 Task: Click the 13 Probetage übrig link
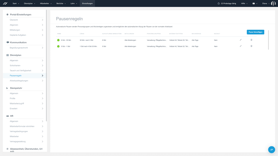point(227,3)
